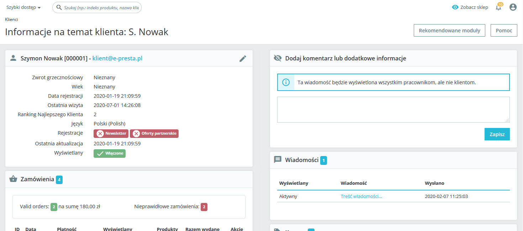Screen dimensions: 523x231
Task: Click the person icon beside Szymon Nowak
Action: coord(13,58)
